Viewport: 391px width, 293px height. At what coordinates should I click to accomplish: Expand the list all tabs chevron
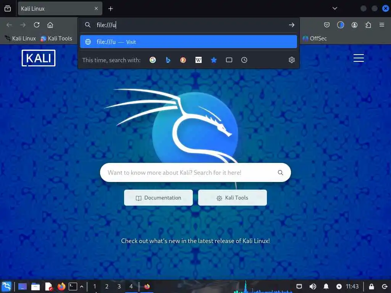334,8
